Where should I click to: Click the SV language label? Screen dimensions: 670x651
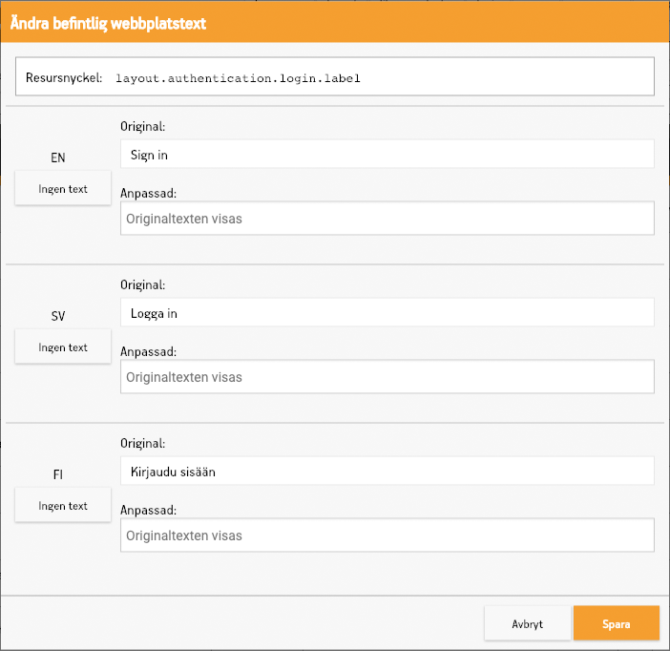tap(58, 316)
